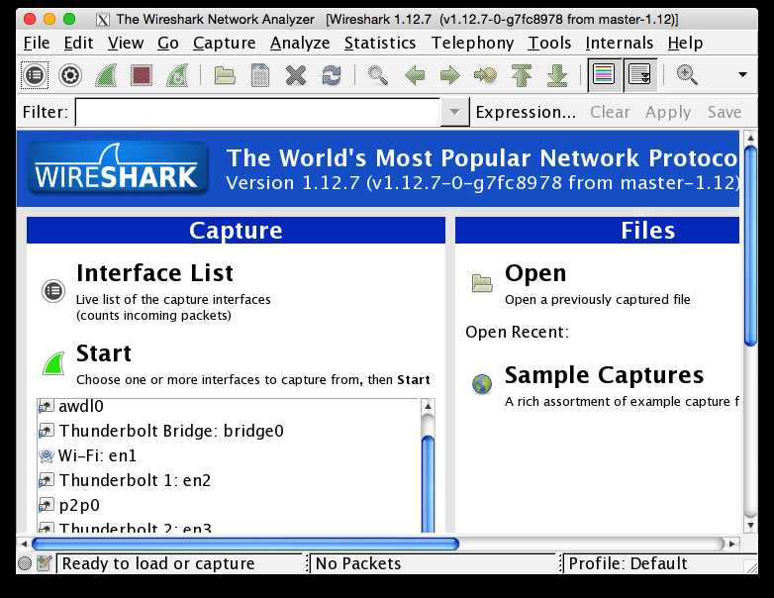
Task: Reload this capture file icon
Action: (332, 75)
